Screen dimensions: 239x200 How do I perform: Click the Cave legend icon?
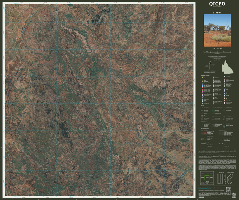pyautogui.click(x=224, y=98)
